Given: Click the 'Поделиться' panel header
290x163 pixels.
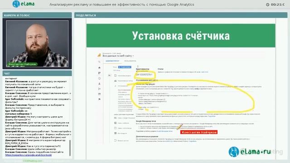Looking at the screenshot, I should click(181, 15).
